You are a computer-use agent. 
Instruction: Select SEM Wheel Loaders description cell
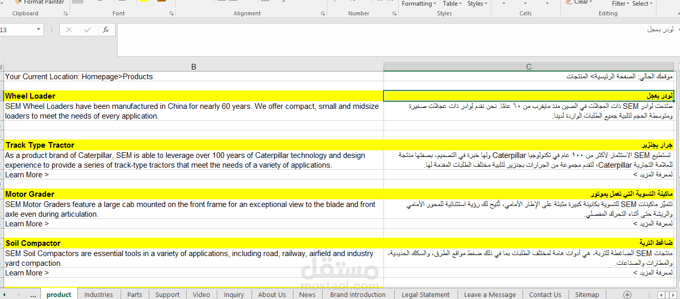pyautogui.click(x=194, y=111)
